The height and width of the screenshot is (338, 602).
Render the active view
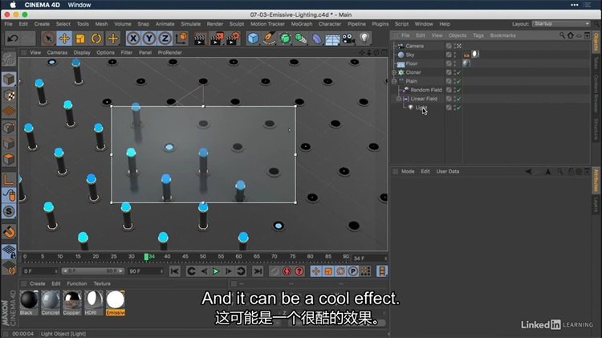point(200,39)
